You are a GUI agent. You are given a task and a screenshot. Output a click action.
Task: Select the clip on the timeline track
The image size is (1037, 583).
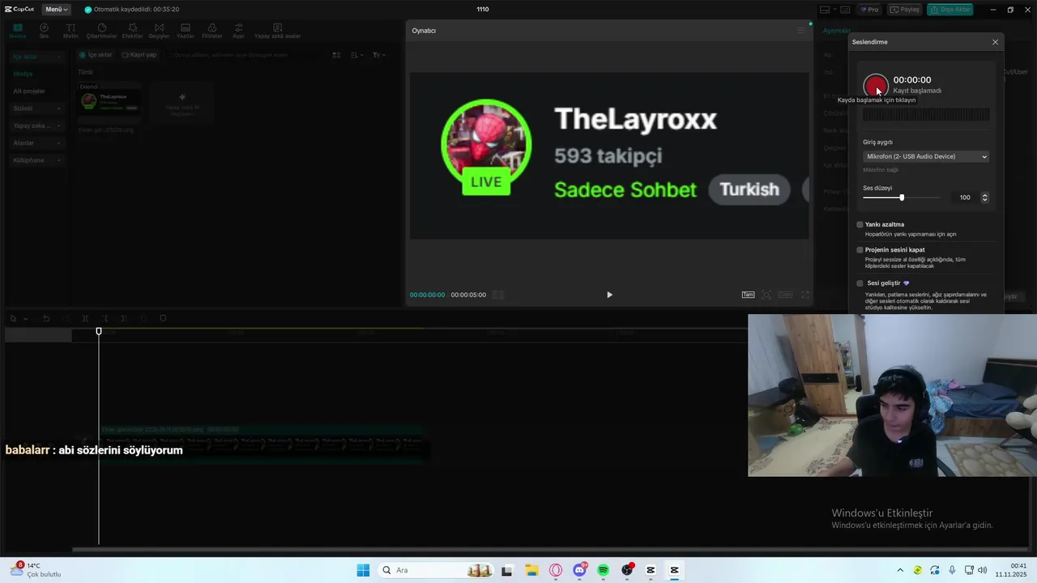261,443
